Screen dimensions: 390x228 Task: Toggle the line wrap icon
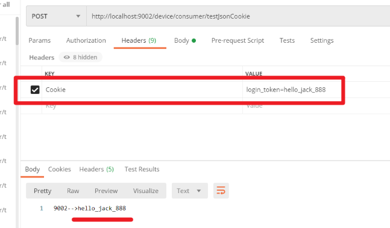tap(221, 191)
